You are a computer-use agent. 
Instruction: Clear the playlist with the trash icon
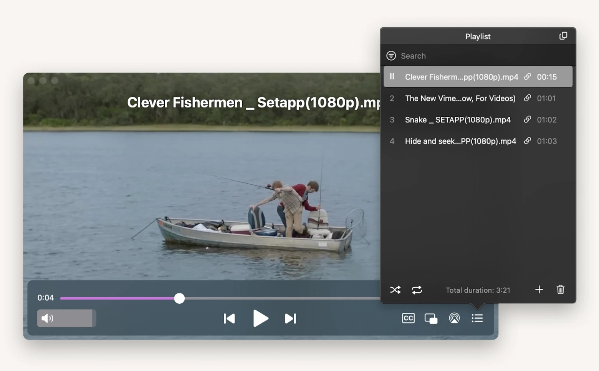[x=560, y=290]
